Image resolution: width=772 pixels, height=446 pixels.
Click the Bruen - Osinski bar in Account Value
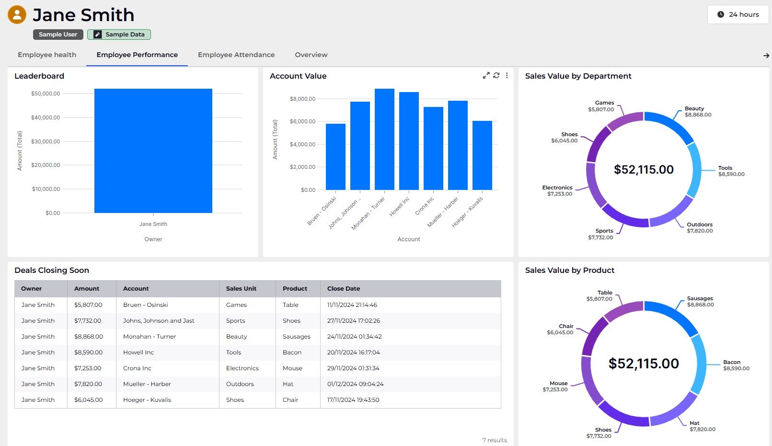click(x=335, y=157)
